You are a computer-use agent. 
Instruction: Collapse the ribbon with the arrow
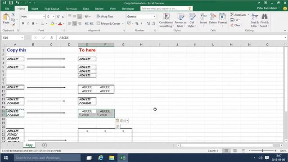pyautogui.click(x=285, y=31)
